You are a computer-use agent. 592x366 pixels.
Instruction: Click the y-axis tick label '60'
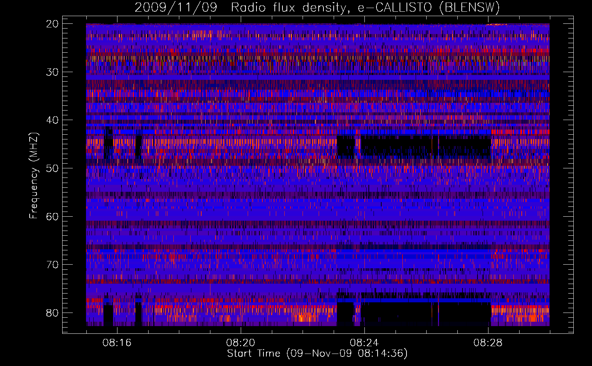52,216
